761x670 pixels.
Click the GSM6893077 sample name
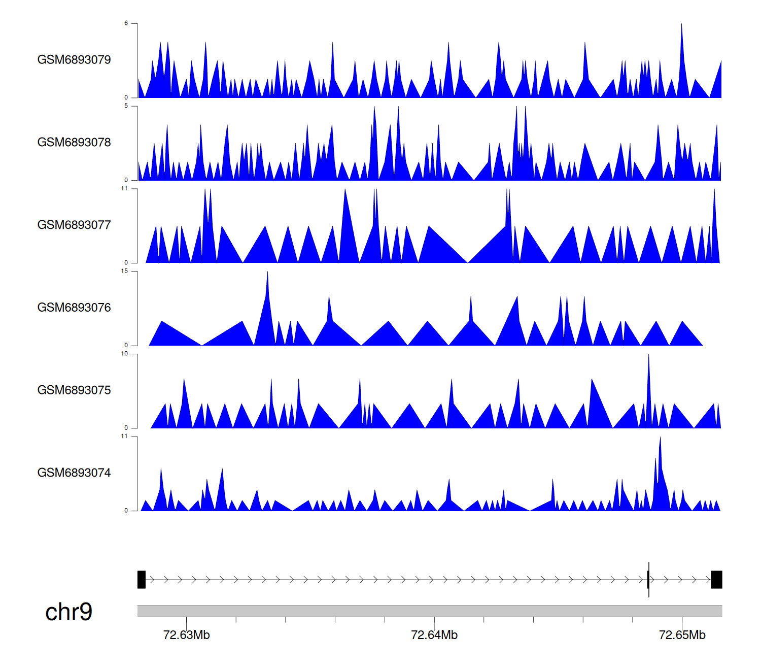pos(74,225)
